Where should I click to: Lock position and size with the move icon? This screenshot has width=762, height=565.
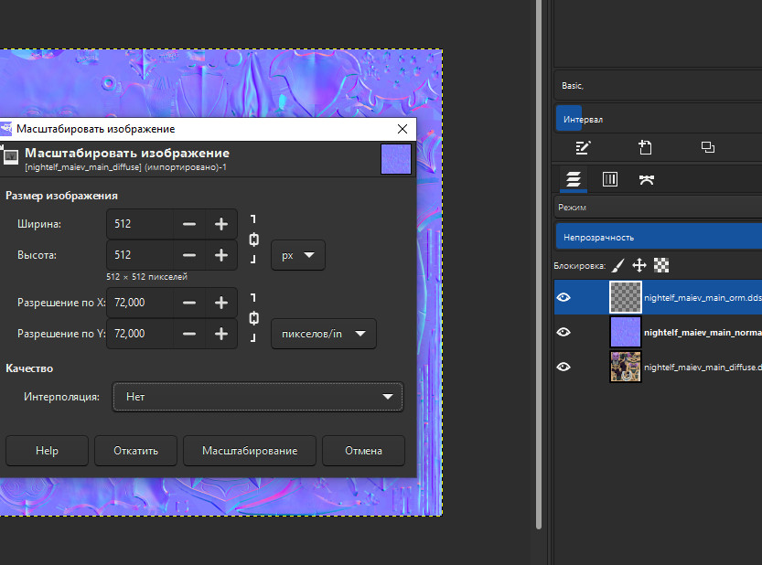click(639, 266)
